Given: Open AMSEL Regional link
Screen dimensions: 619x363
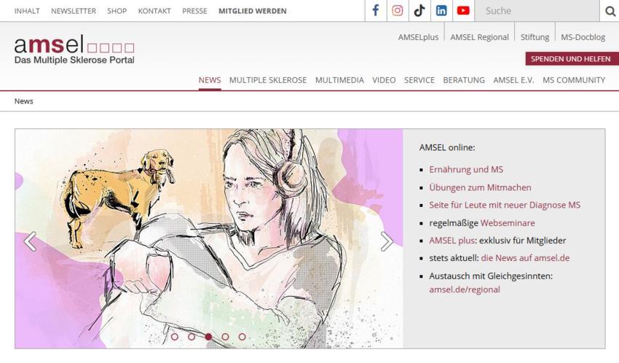Looking at the screenshot, I should 479,37.
